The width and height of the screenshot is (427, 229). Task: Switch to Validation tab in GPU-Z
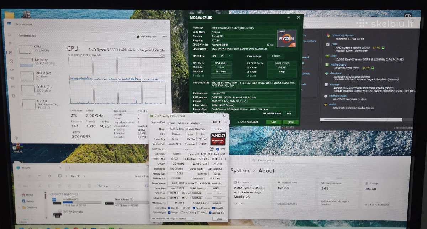tap(196, 123)
